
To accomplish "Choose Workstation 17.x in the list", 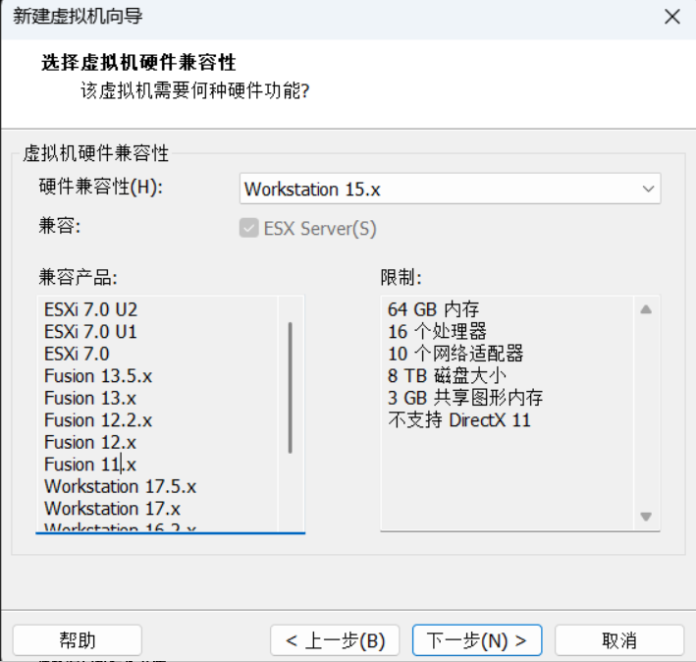I will coord(112,509).
